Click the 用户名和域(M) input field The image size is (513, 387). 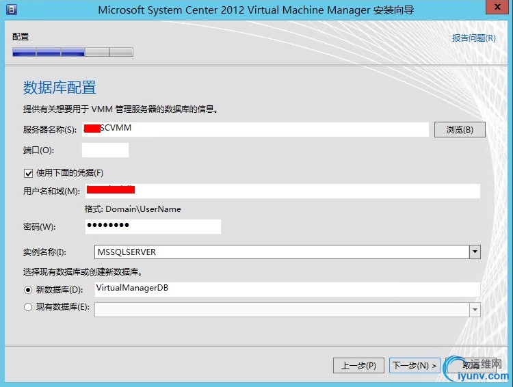(282, 191)
